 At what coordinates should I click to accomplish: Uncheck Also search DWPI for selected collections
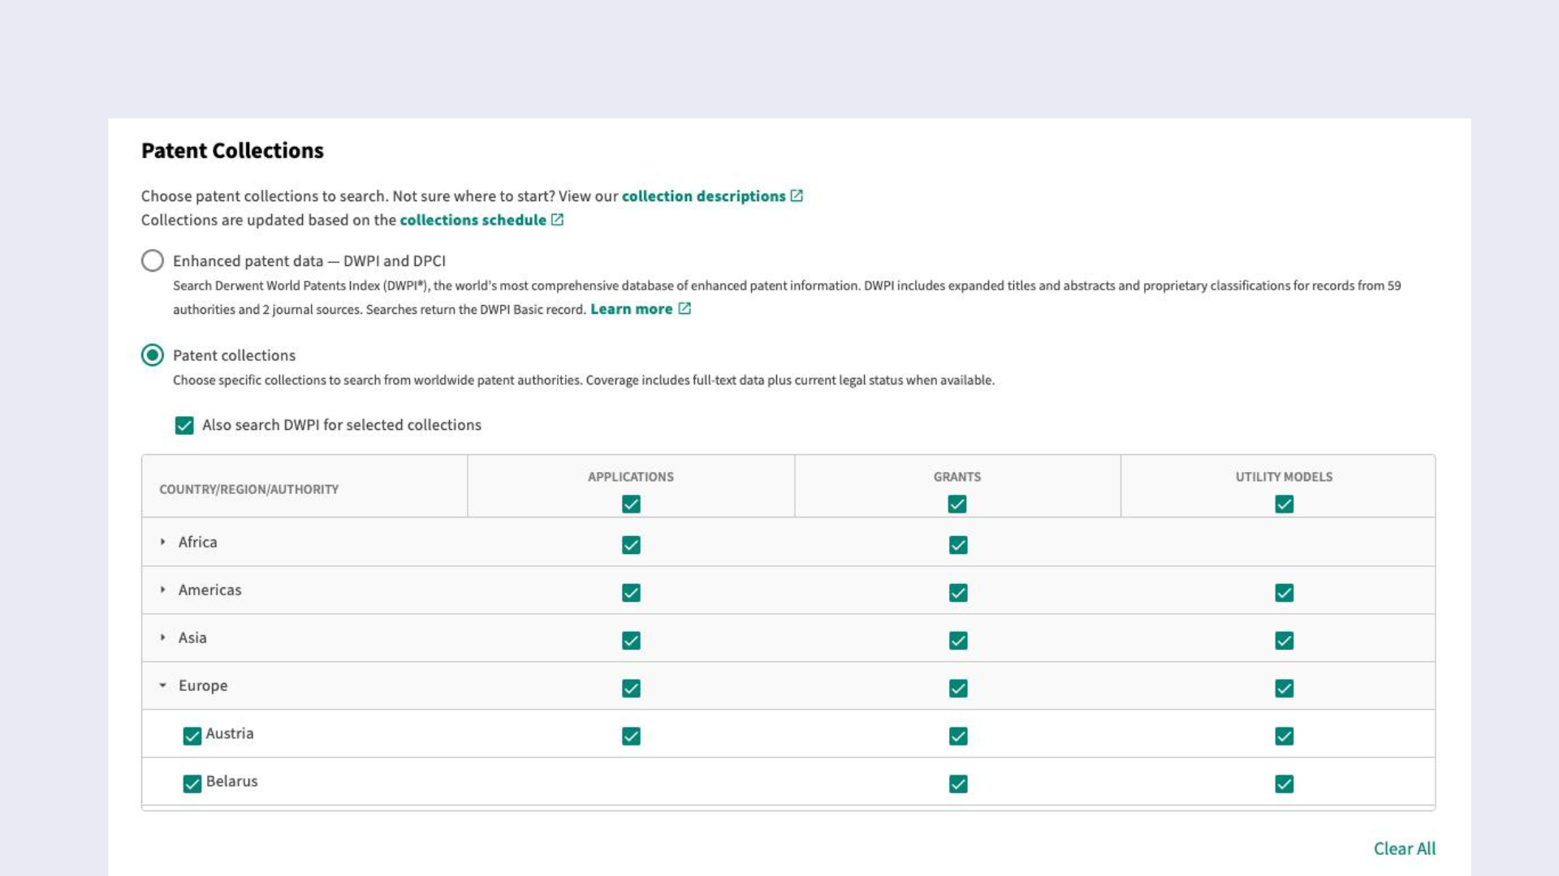point(184,425)
